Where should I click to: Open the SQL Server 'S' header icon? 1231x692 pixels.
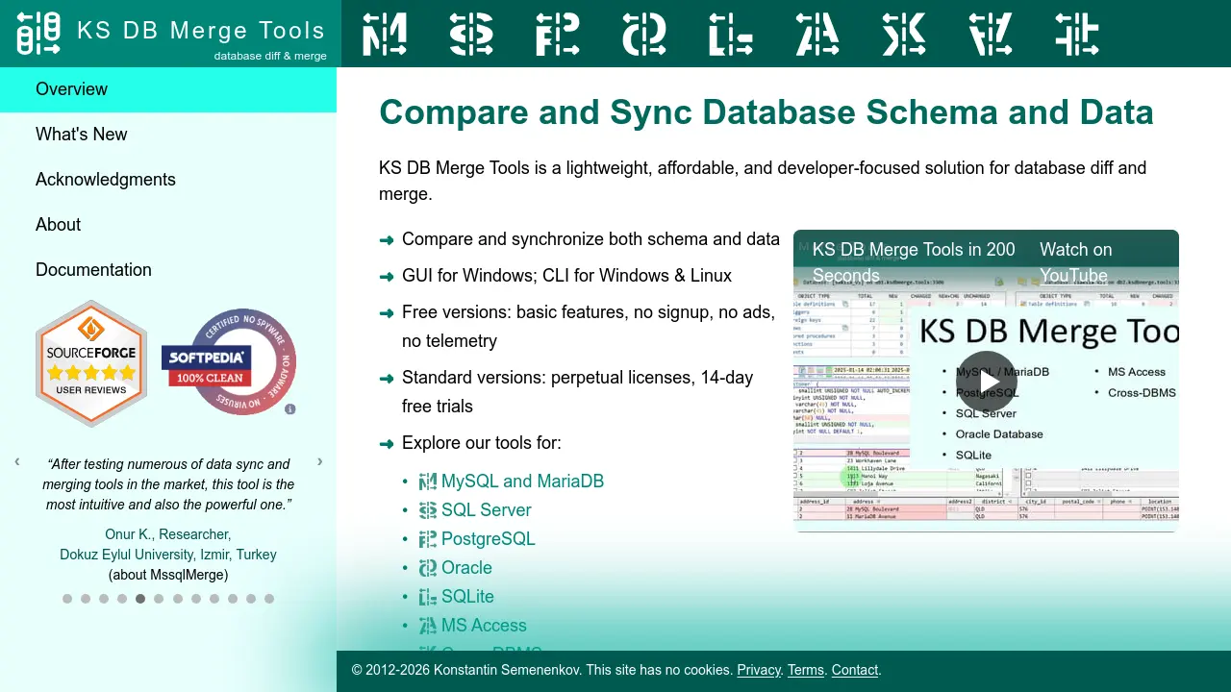click(471, 34)
